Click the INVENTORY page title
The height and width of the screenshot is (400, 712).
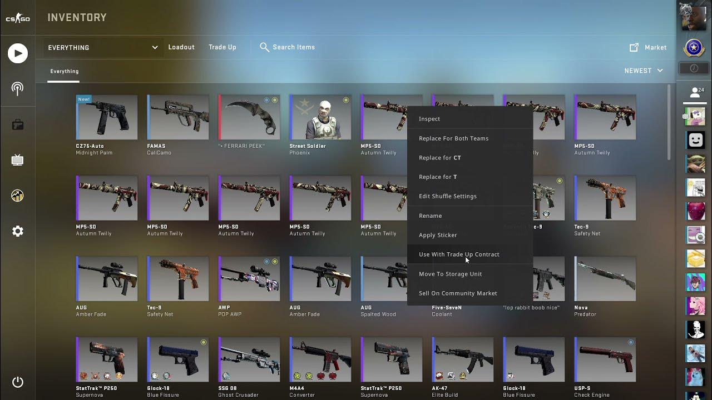tap(77, 18)
